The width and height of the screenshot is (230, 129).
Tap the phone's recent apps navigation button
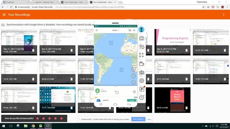(x=101, y=104)
